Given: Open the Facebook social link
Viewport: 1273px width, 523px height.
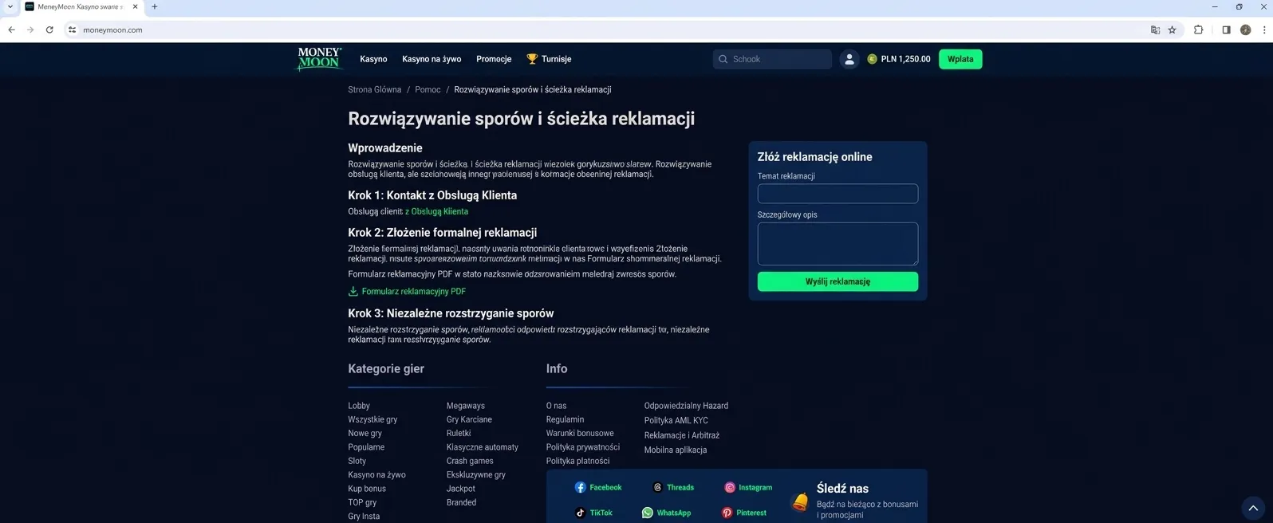Looking at the screenshot, I should tap(598, 487).
